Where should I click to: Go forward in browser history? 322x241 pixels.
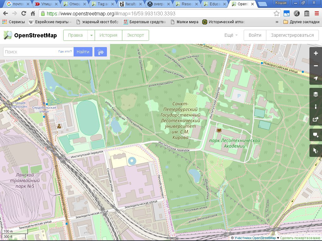(14, 13)
